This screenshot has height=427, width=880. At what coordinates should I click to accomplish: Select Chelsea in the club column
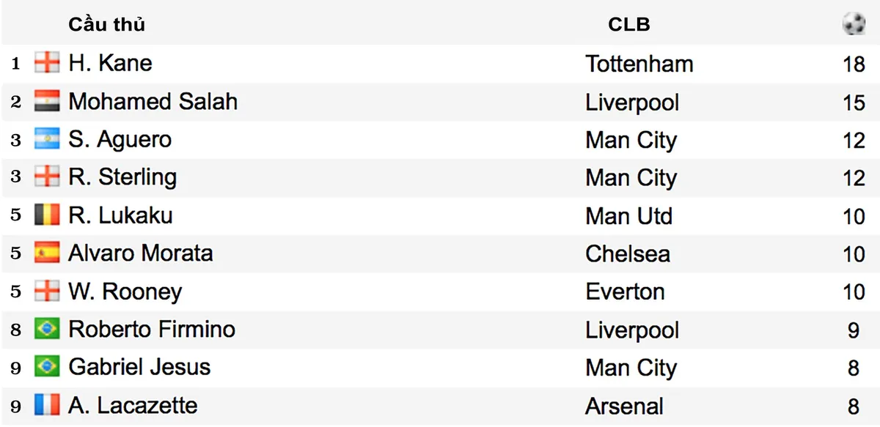[x=628, y=254]
